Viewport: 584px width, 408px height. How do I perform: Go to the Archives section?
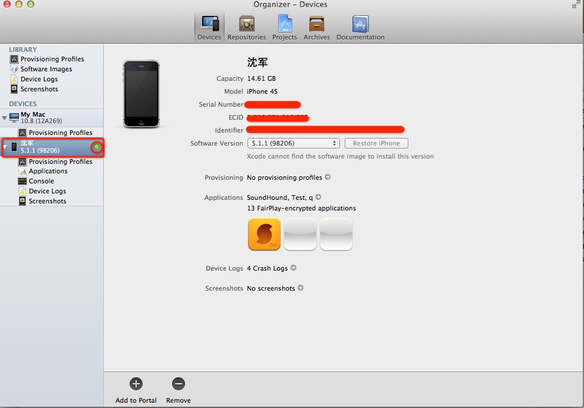(316, 28)
